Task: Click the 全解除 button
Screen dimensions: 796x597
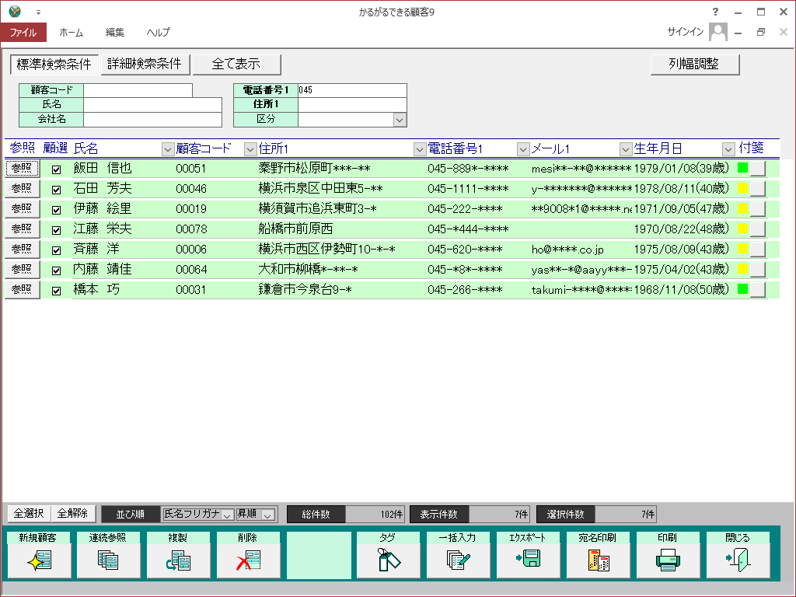Action: tap(72, 514)
